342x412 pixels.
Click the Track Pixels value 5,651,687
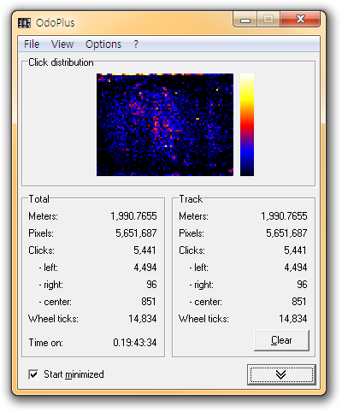coord(286,233)
